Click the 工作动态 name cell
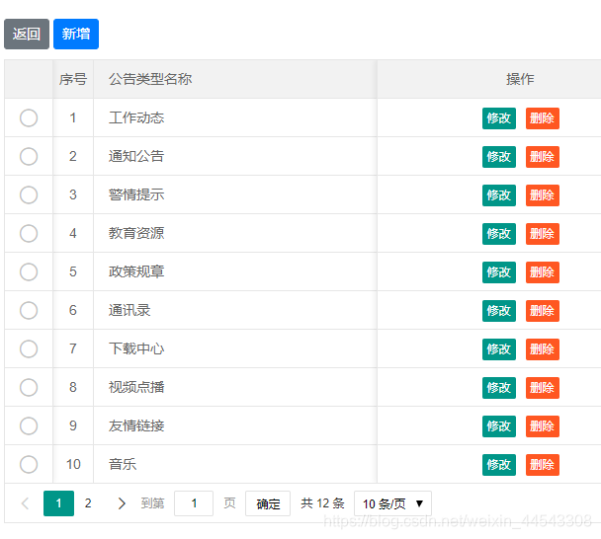 pyautogui.click(x=235, y=117)
